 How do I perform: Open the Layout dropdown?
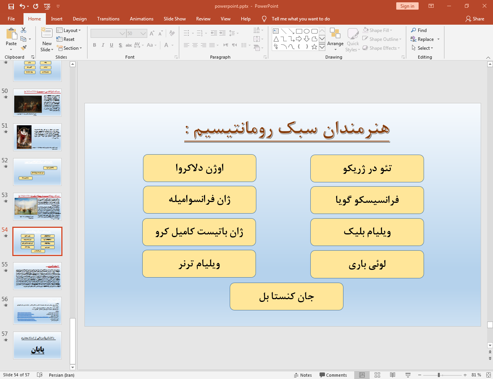click(69, 30)
